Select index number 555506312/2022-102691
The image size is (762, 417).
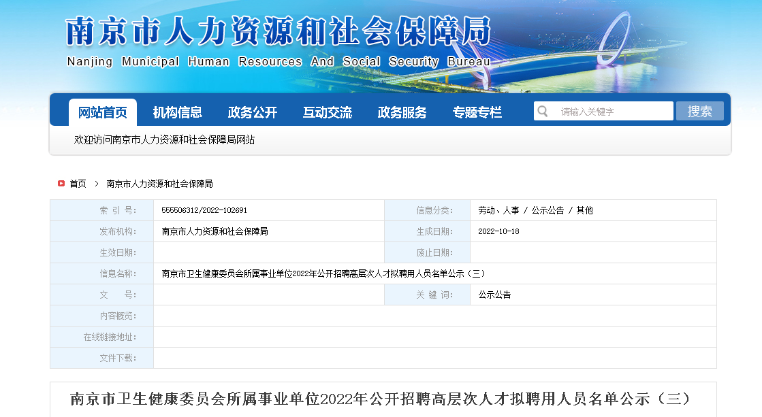204,210
